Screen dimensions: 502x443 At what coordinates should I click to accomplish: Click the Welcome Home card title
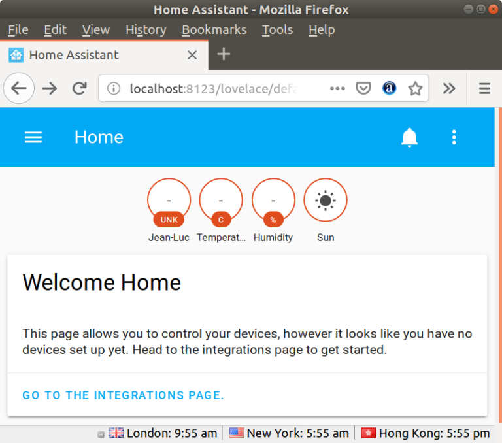click(102, 283)
